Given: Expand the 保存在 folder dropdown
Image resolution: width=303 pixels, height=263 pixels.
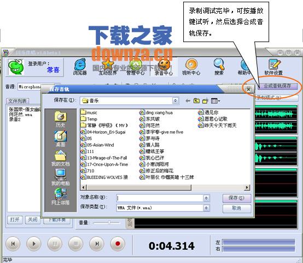Looking at the screenshot, I should click(176, 101).
